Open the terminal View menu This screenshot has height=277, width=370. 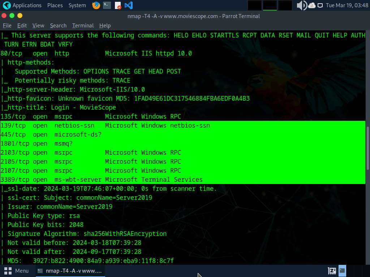tap(38, 26)
